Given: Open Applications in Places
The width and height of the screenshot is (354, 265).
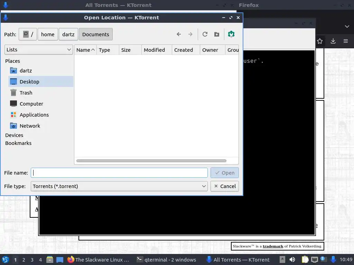Looking at the screenshot, I should [x=41, y=115].
